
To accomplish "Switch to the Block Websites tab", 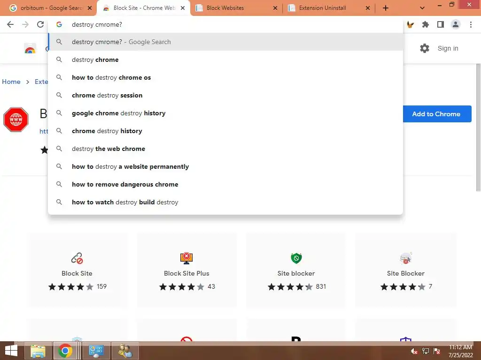I will click(236, 8).
